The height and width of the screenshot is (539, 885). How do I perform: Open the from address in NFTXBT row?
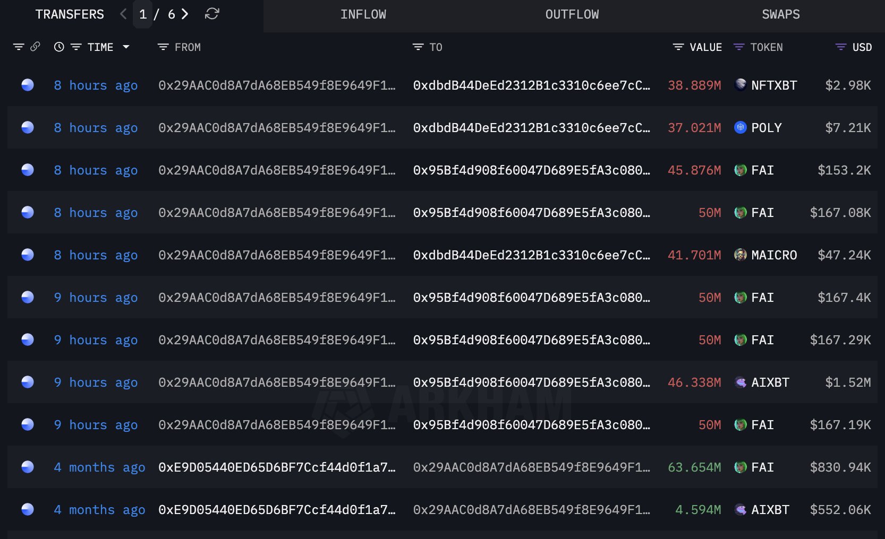(x=277, y=85)
